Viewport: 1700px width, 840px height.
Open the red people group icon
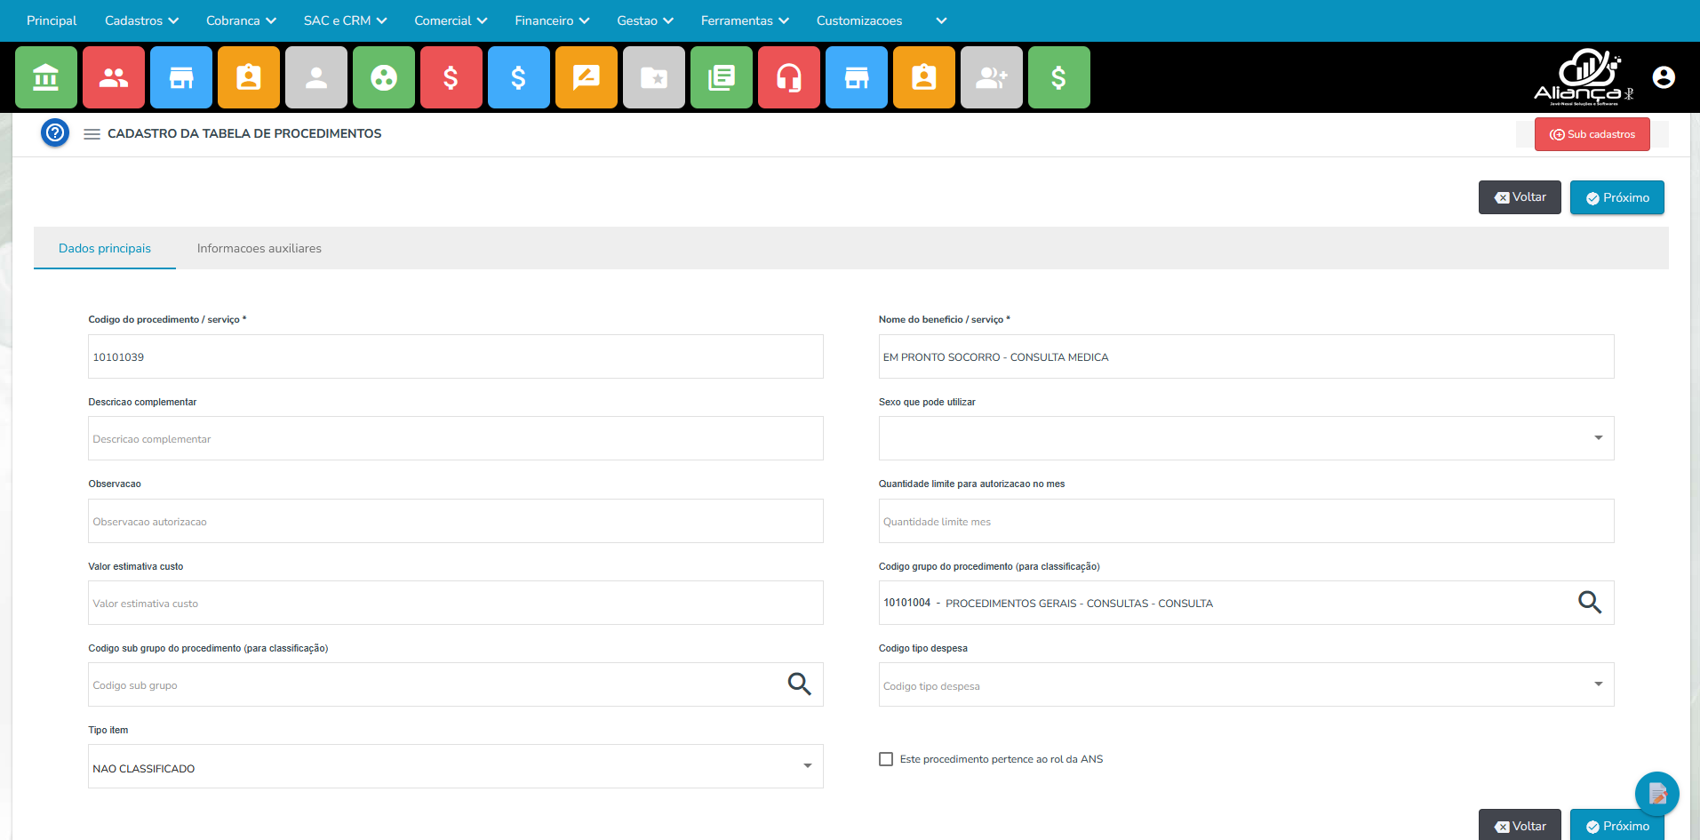114,78
